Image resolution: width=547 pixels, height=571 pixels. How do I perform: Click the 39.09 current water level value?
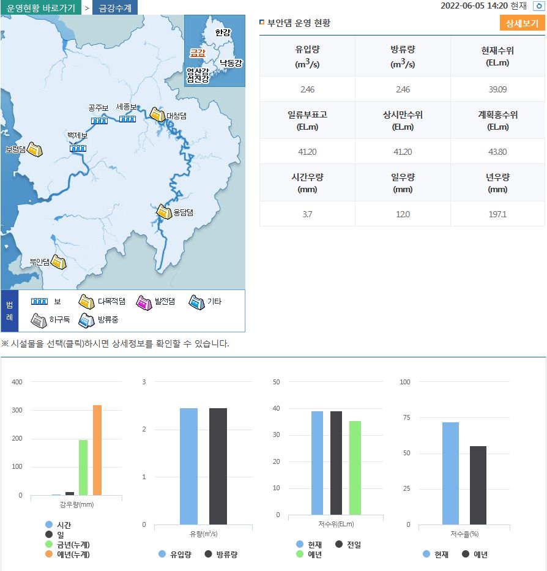click(497, 89)
